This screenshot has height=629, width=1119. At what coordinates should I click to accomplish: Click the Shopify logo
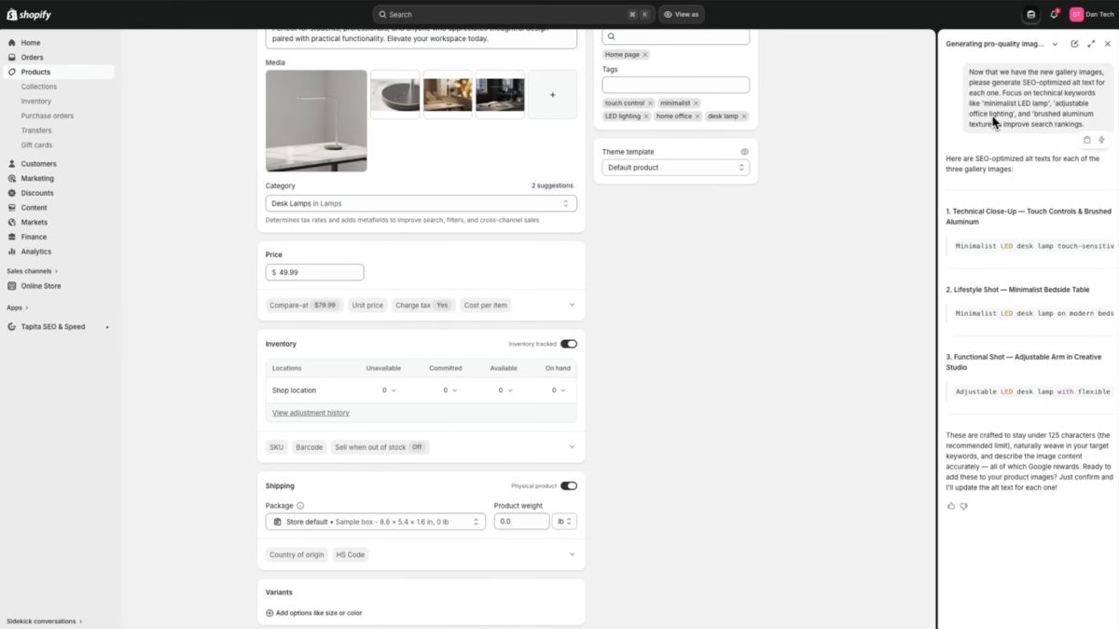pyautogui.click(x=29, y=14)
